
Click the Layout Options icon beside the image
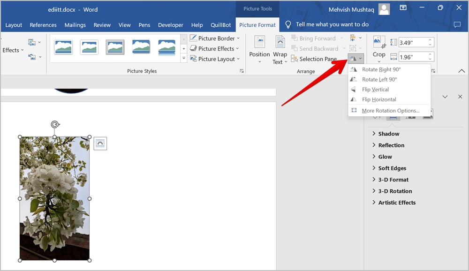100,143
